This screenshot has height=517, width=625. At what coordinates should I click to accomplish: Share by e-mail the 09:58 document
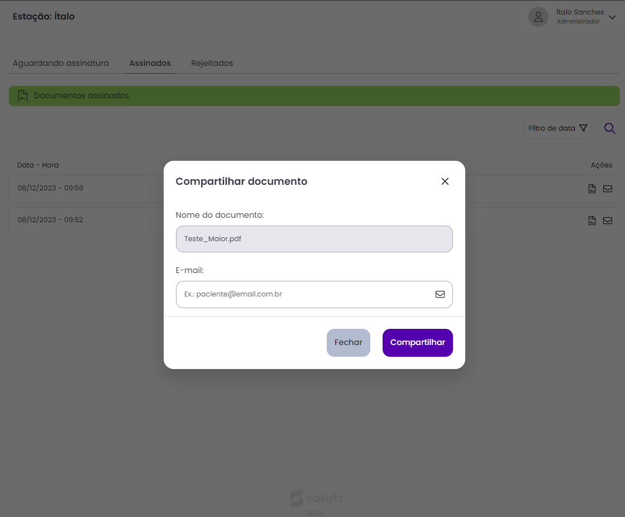608,189
